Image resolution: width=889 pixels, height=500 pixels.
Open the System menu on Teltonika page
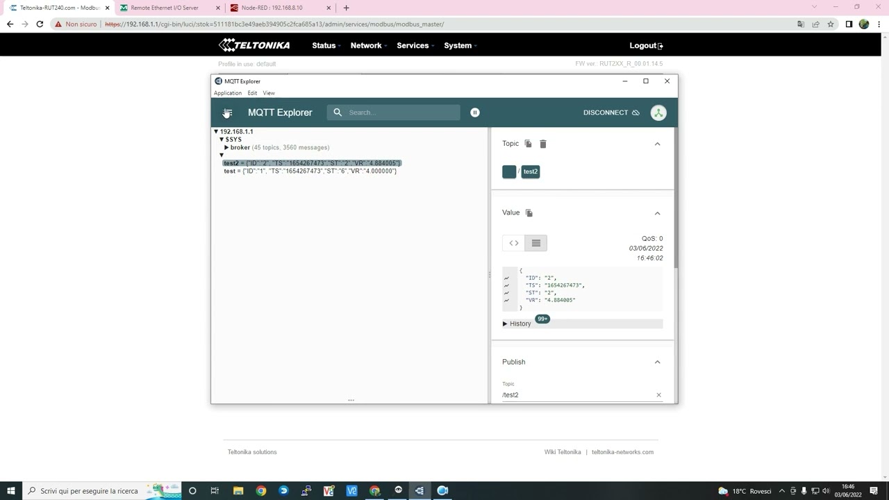coord(460,45)
